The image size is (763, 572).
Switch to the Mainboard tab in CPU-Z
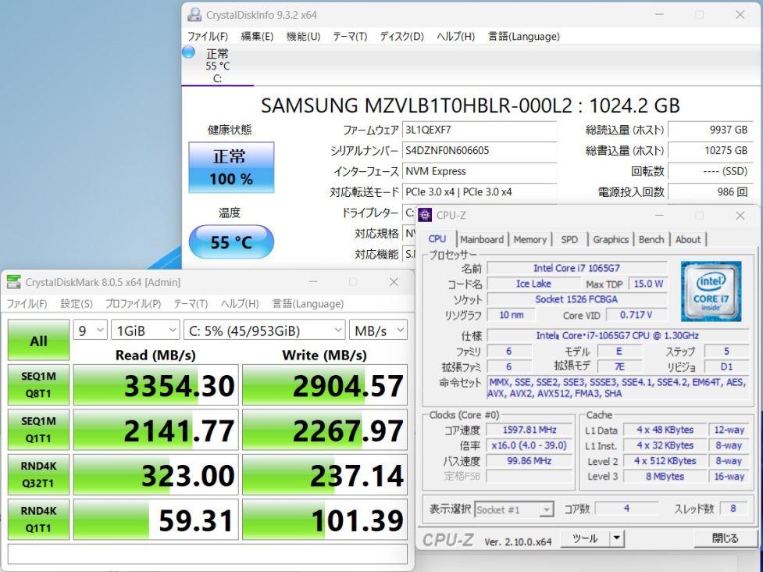click(482, 240)
